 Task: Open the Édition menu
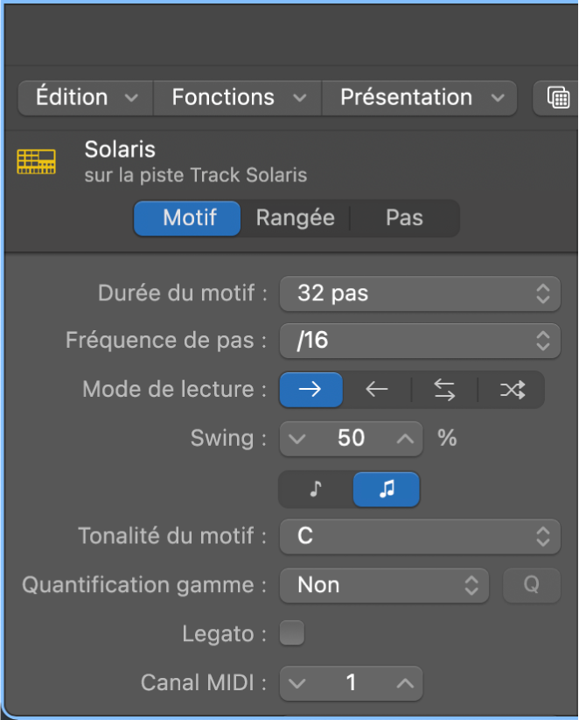[85, 97]
